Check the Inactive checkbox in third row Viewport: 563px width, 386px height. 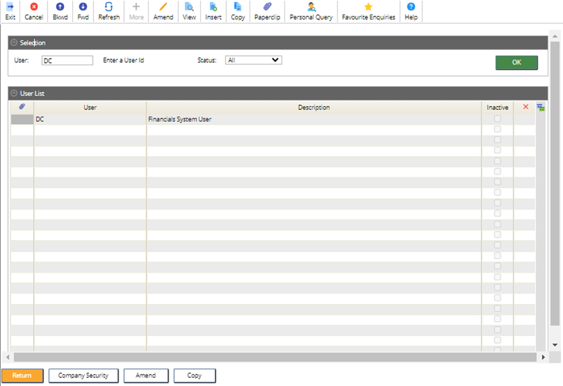tap(497, 140)
